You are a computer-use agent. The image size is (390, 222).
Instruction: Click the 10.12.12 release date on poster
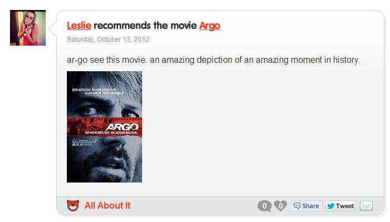point(77,145)
